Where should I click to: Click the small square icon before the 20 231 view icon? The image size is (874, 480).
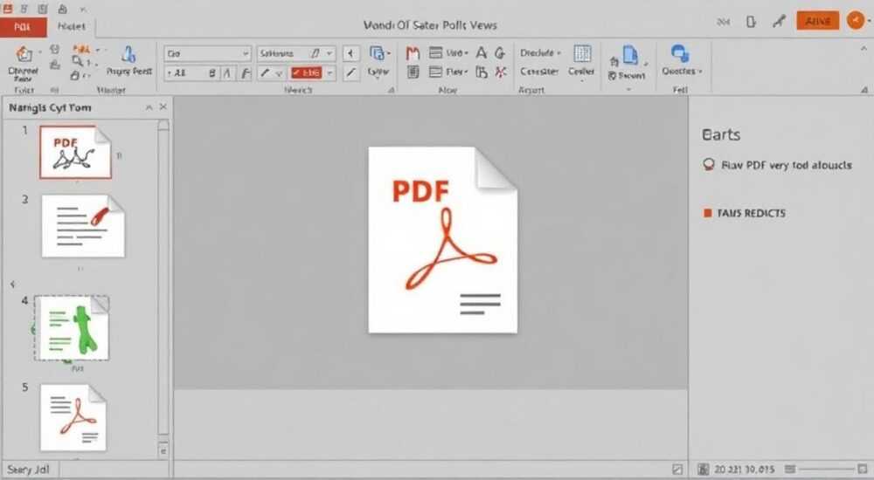[x=677, y=470]
